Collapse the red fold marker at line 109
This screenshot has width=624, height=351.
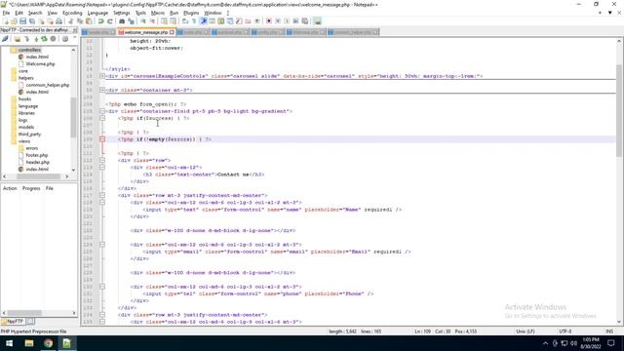[102, 139]
